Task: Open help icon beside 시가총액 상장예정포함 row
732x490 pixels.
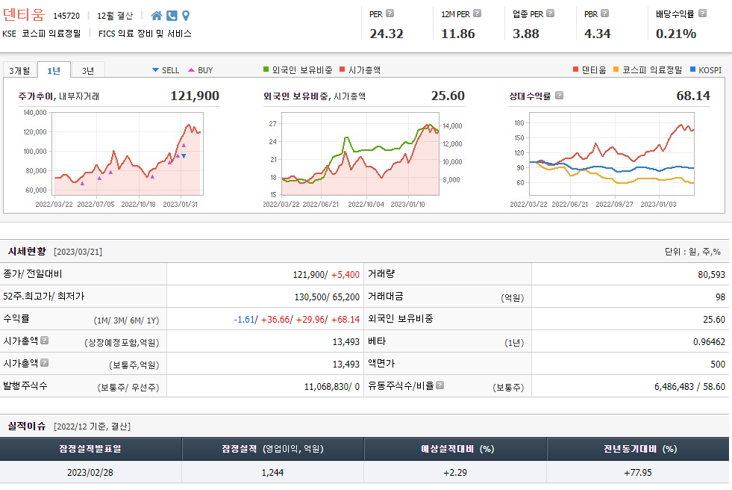Action: tap(44, 340)
